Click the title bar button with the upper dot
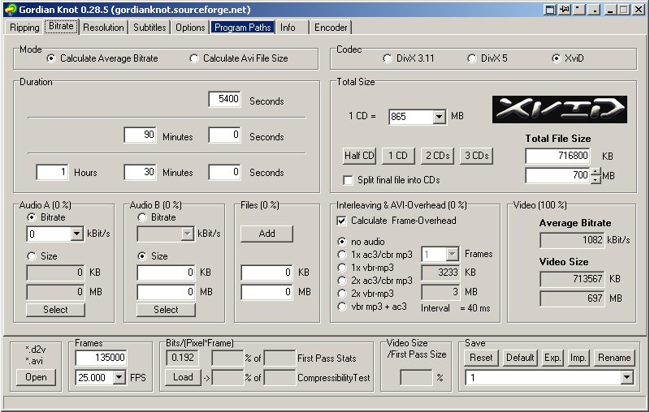 coord(579,10)
